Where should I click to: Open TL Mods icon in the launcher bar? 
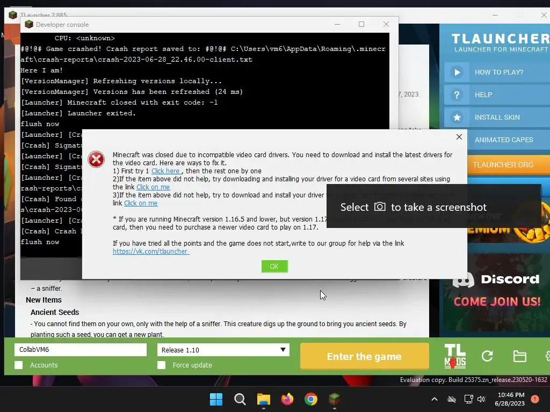455,356
